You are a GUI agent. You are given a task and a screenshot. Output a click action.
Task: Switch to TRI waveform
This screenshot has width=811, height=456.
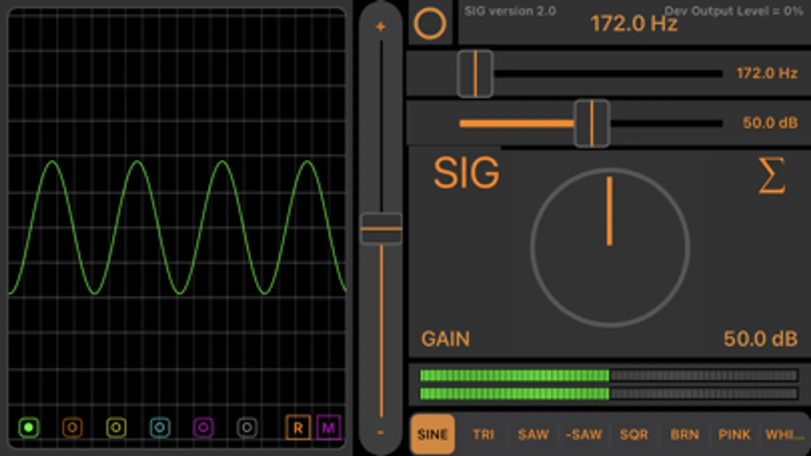(483, 434)
